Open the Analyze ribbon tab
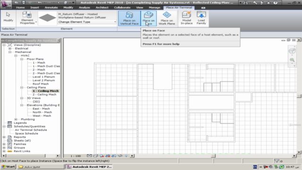Image resolution: width=302 pixels, height=170 pixels. [x=84, y=8]
